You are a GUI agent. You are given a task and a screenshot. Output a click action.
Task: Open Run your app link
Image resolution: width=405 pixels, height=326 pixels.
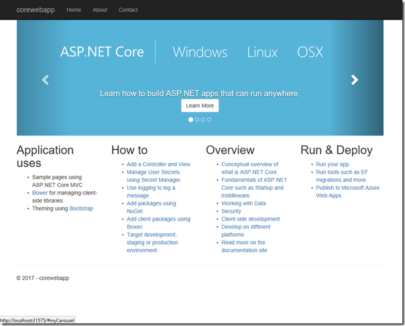tap(332, 164)
